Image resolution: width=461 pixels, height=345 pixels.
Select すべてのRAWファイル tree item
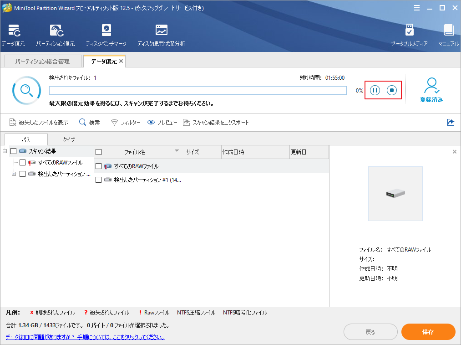(x=60, y=163)
